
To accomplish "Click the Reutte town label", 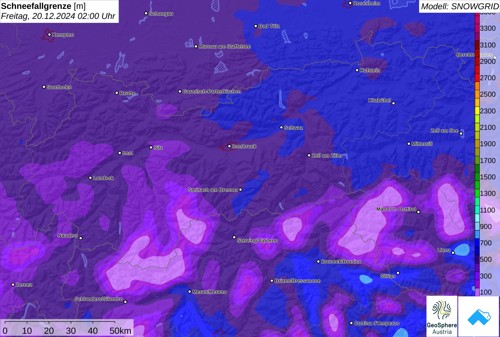I will [x=127, y=93].
